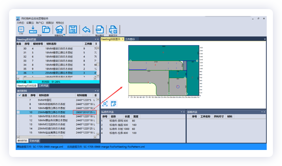This screenshot has height=166, width=282.
Task: Check the box for material row 7 5MM
Action: (x=18, y=100)
